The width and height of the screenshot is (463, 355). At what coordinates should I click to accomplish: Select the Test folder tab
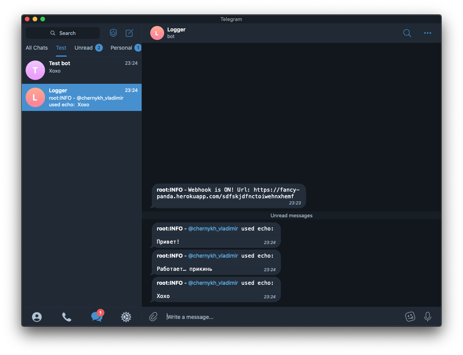[61, 48]
